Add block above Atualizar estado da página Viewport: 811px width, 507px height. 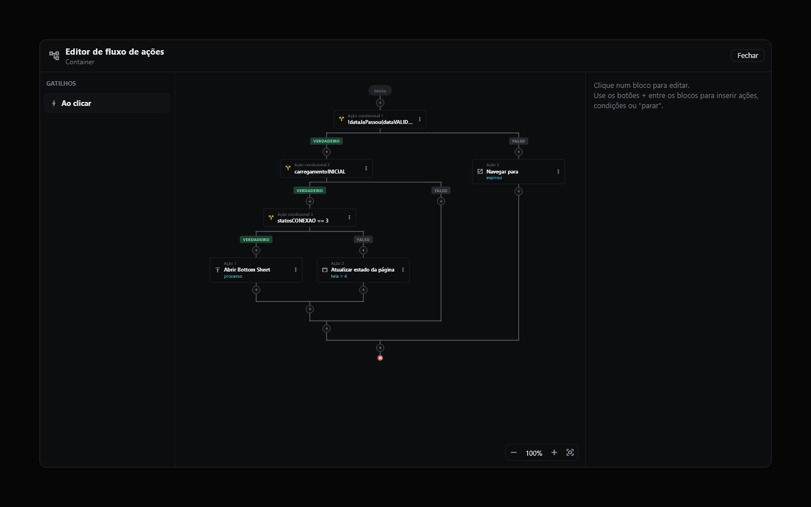coord(363,251)
